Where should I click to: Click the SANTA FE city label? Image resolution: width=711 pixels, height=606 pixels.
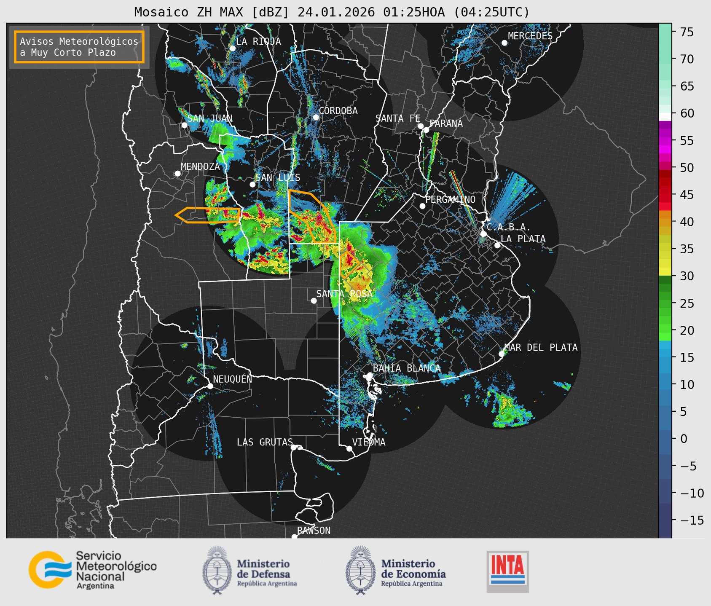(x=398, y=118)
